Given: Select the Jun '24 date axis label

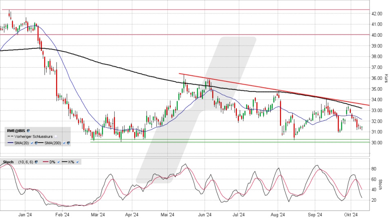Looking at the screenshot, I should pyautogui.click(x=205, y=215).
